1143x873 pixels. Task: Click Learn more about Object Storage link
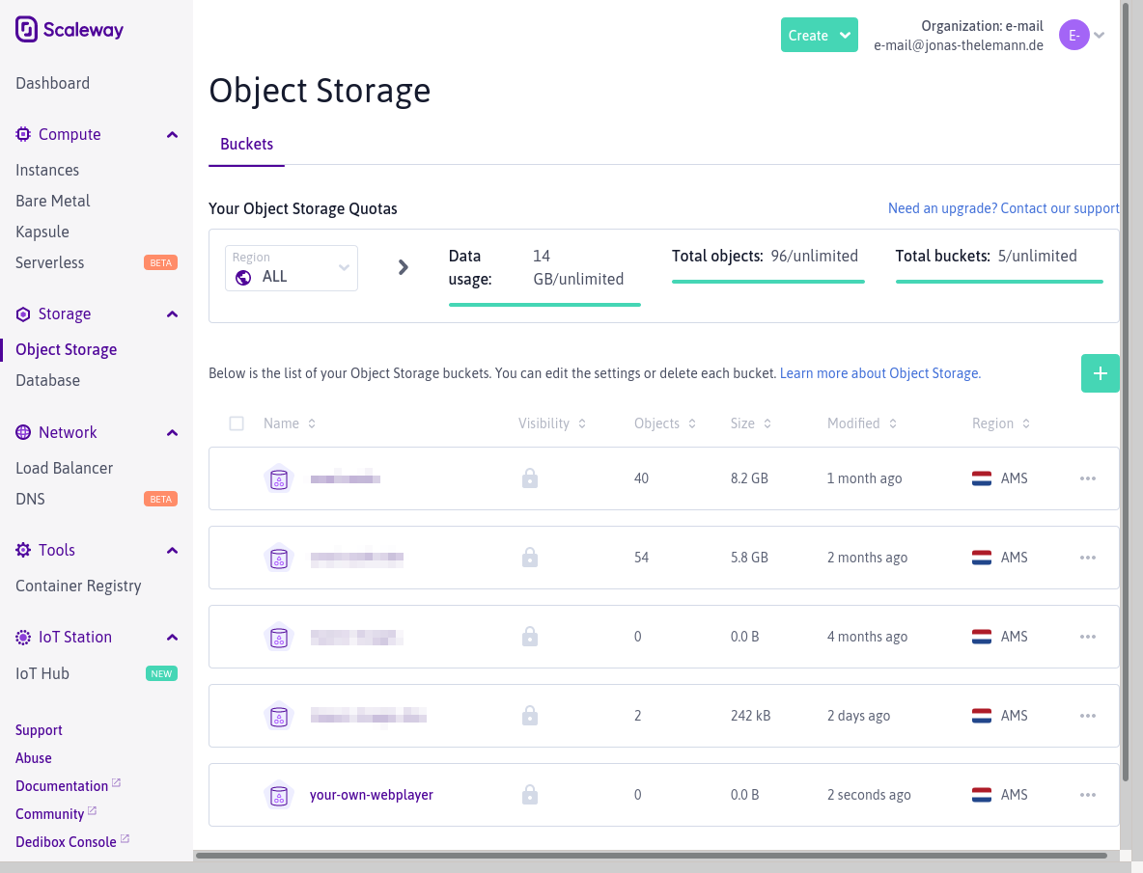coord(879,373)
